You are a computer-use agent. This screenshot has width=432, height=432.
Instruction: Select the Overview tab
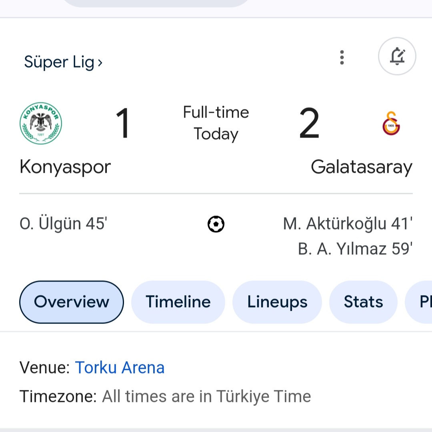(72, 302)
